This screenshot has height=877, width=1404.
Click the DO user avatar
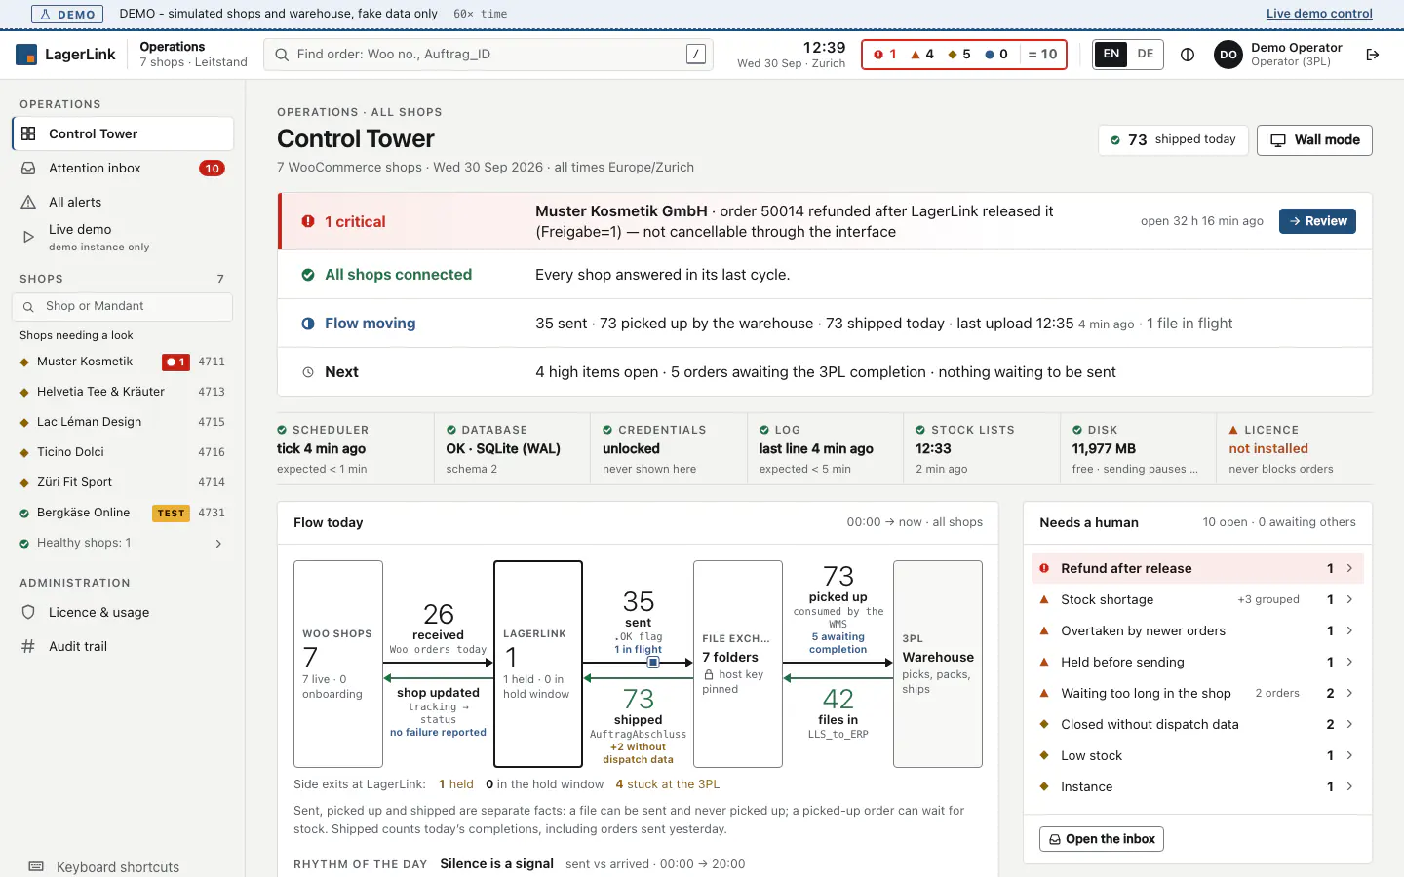click(x=1228, y=55)
